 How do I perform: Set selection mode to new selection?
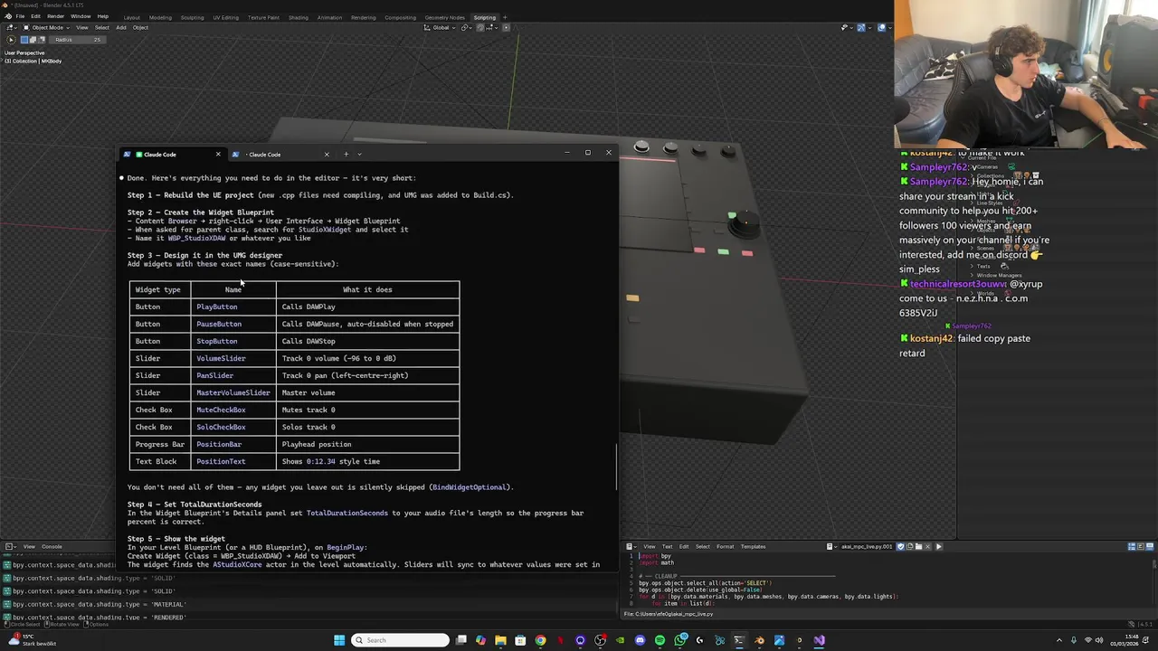click(24, 40)
